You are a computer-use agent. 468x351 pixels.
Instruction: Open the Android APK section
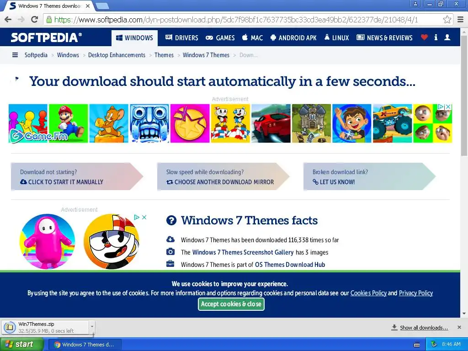tap(293, 38)
